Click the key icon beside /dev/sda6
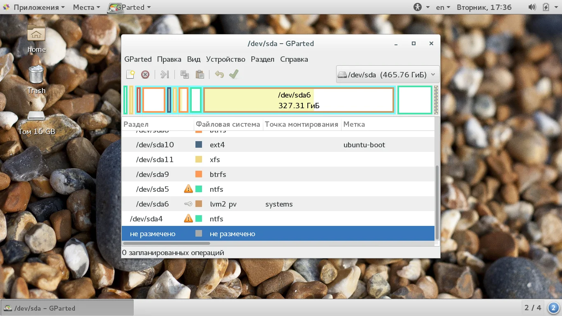Screen dimensions: 562x316 pos(188,204)
